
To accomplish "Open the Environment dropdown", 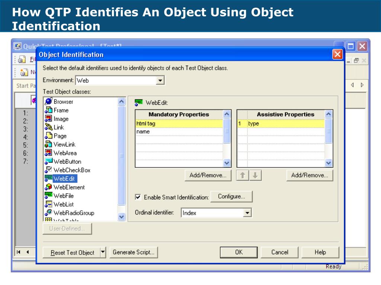I will click(160, 81).
